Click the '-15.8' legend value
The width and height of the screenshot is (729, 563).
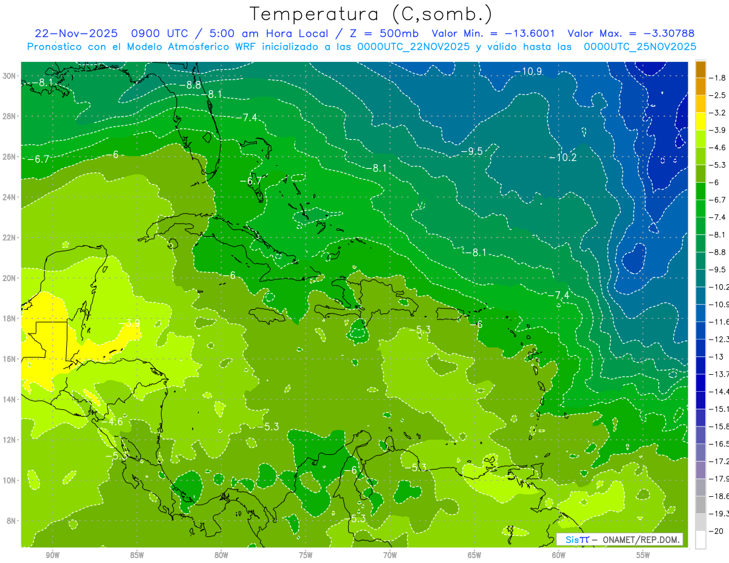[x=719, y=426]
